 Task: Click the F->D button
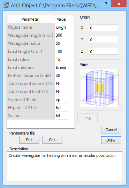[88, 118]
